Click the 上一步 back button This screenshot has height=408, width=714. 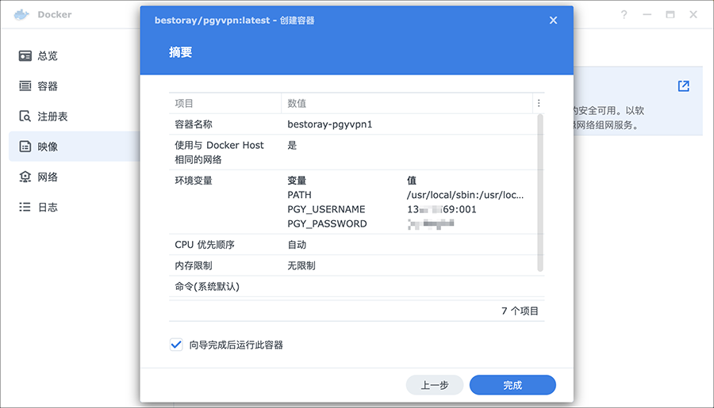click(x=435, y=385)
